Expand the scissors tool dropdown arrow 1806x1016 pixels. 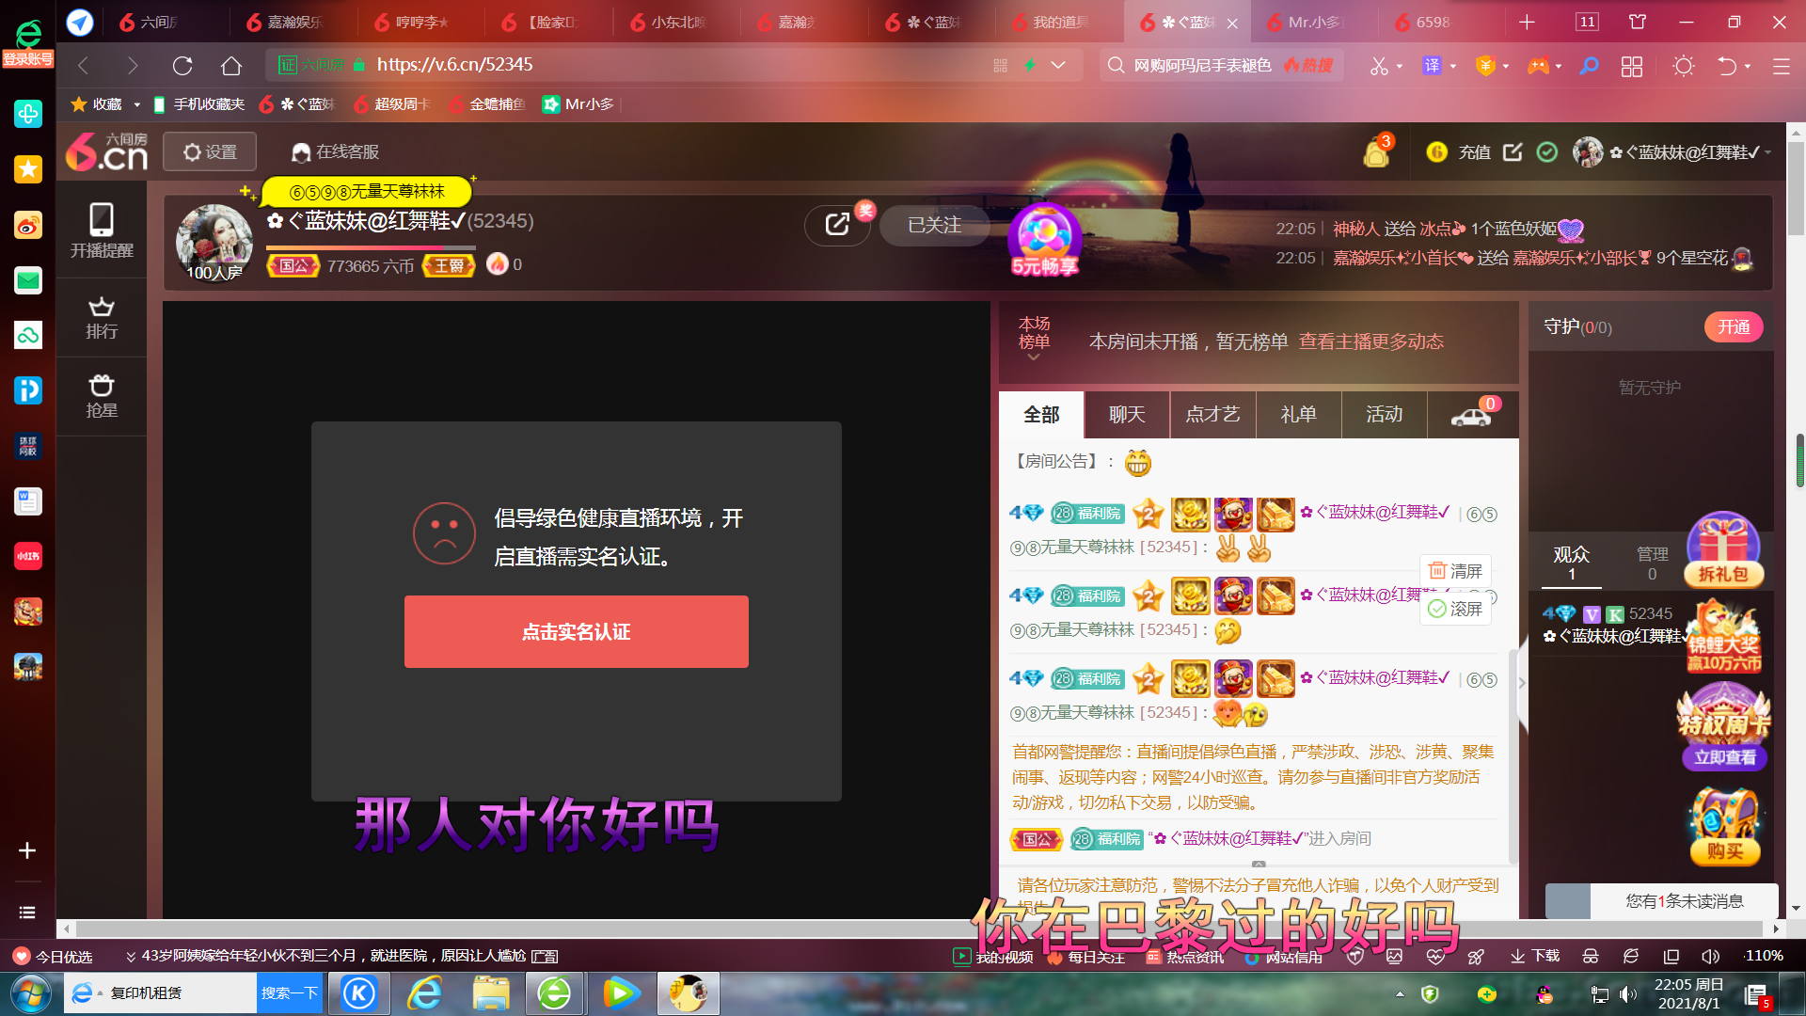click(x=1400, y=67)
